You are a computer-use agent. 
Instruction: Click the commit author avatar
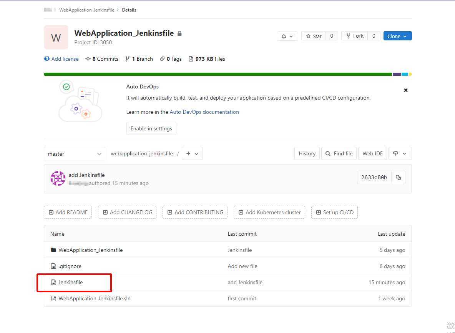[x=58, y=178]
